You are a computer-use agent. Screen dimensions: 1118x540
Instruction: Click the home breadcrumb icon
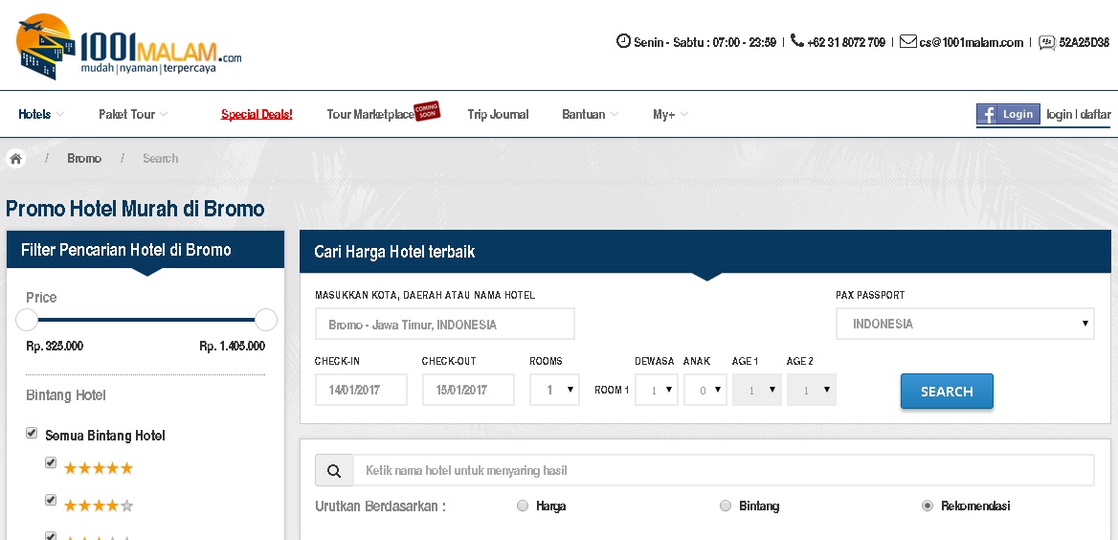point(16,159)
